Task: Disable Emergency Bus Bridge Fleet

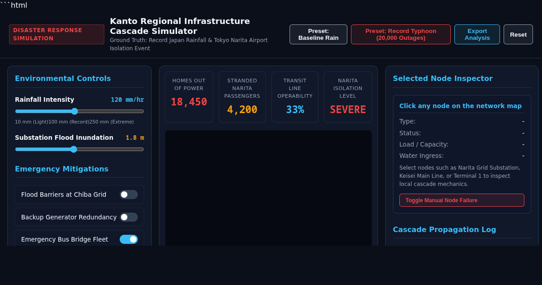Action: (129, 239)
